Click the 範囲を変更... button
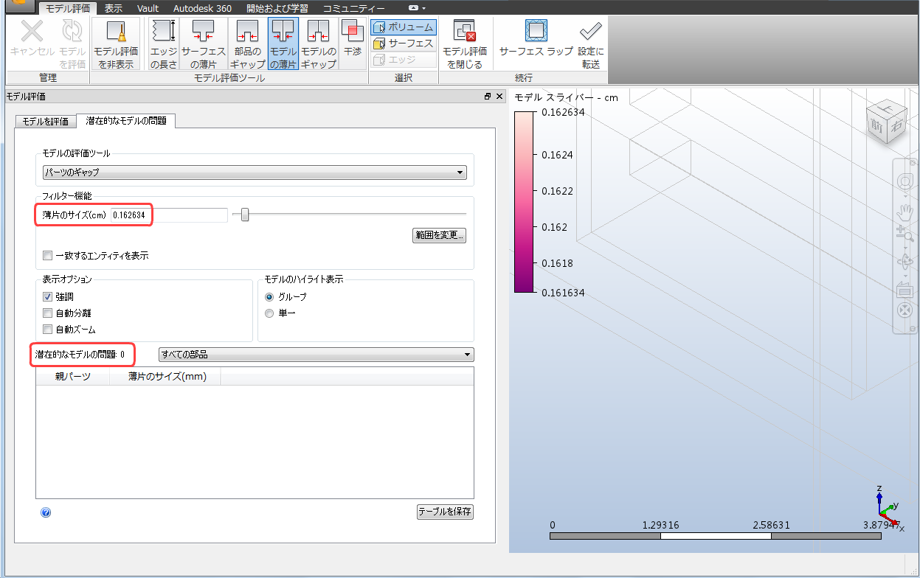Image resolution: width=920 pixels, height=578 pixels. 439,236
